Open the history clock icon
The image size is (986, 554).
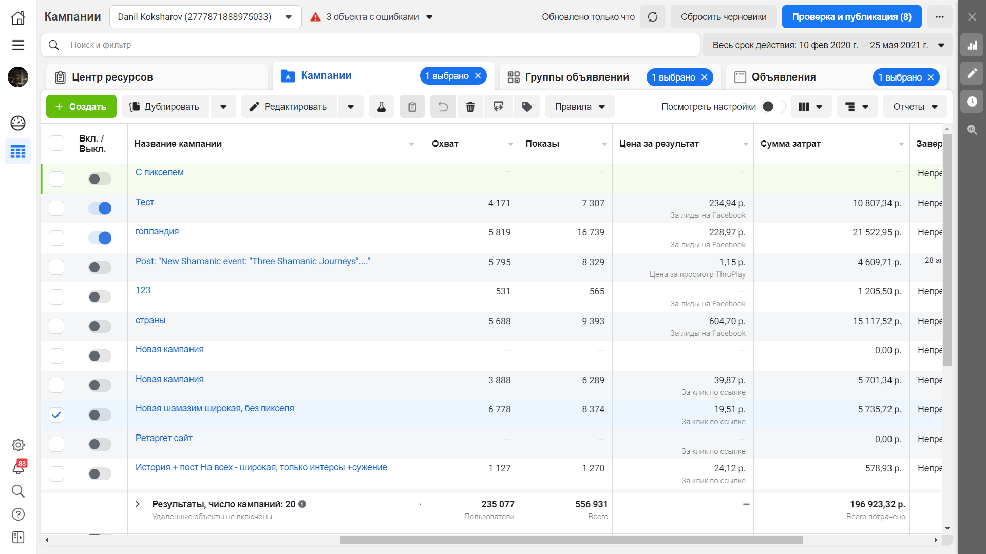pos(972,102)
